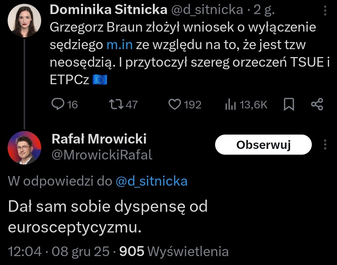
Task: Like Dominika Sitnicka's tweet with the heart
Action: pyautogui.click(x=175, y=105)
